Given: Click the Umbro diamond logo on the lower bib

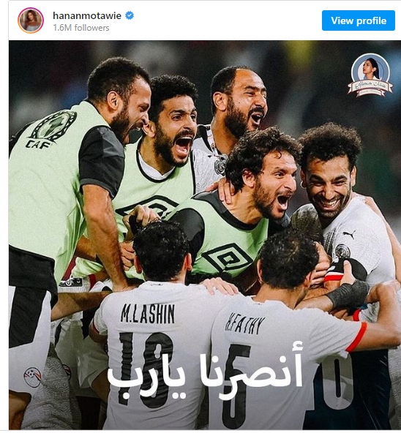Looking at the screenshot, I should click(227, 258).
